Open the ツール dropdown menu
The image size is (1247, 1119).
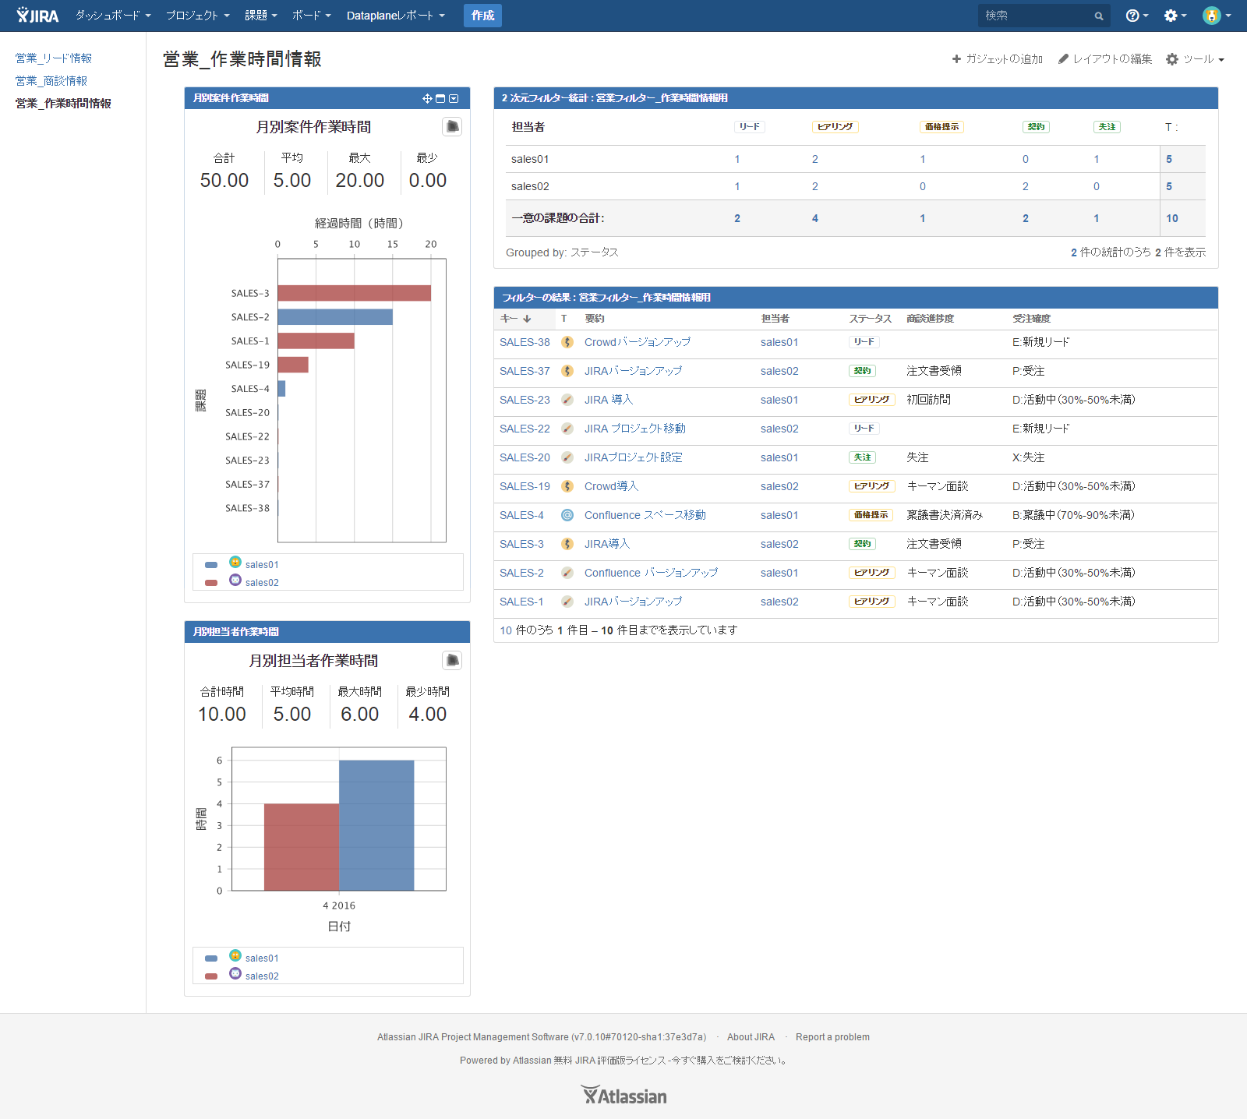(1196, 59)
